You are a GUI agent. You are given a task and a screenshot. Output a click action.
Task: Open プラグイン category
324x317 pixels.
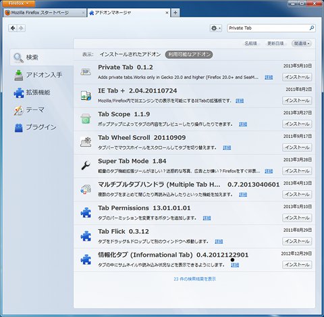[42, 127]
